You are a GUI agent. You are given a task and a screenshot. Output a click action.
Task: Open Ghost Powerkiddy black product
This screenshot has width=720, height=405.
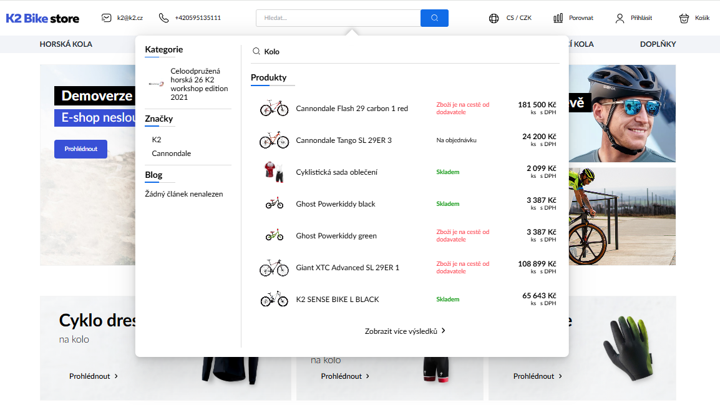click(336, 204)
